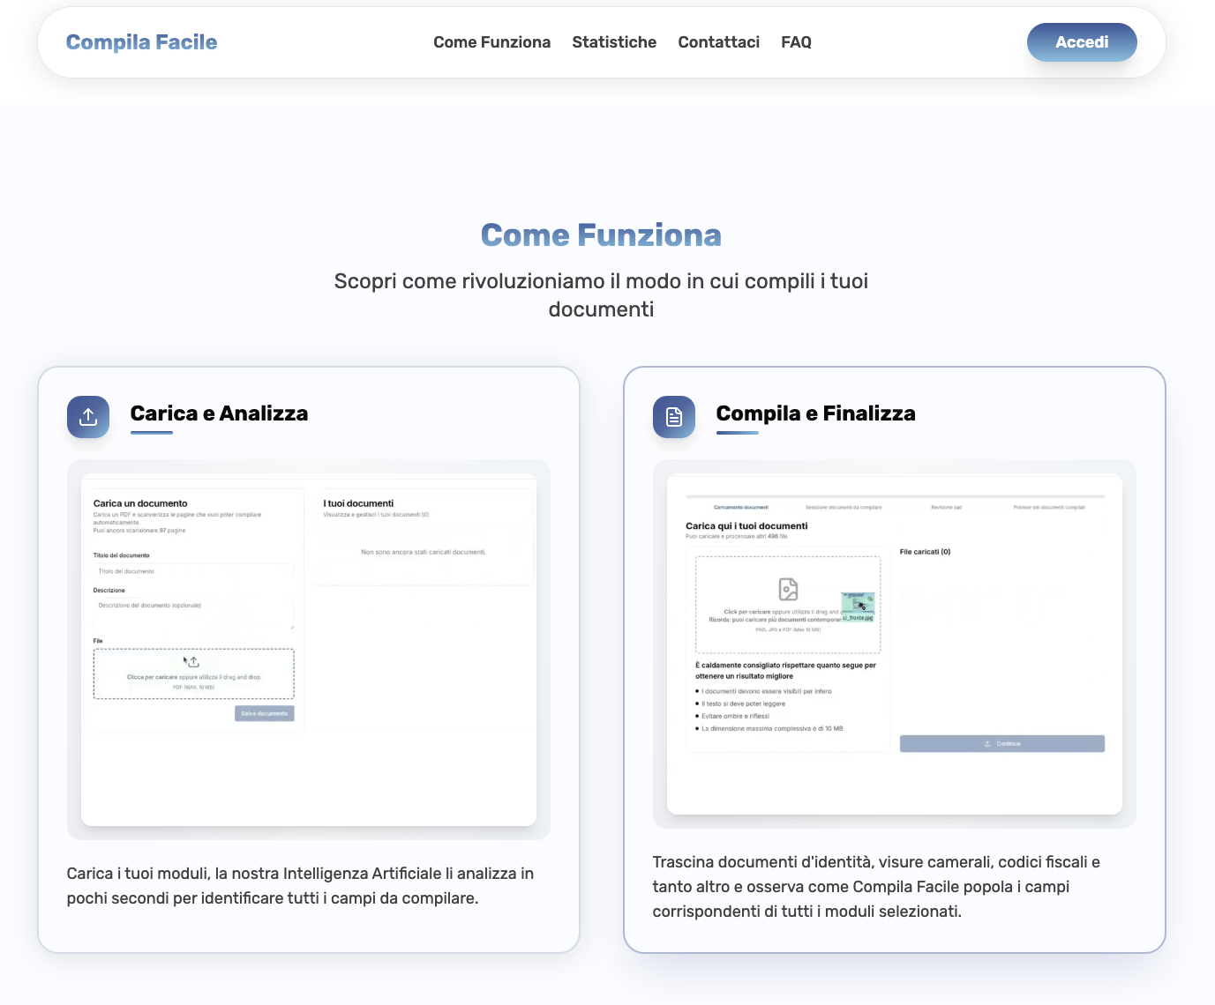Screen dimensions: 1215x1005
Task: Click the image file icon in the dropzone
Action: click(x=788, y=589)
